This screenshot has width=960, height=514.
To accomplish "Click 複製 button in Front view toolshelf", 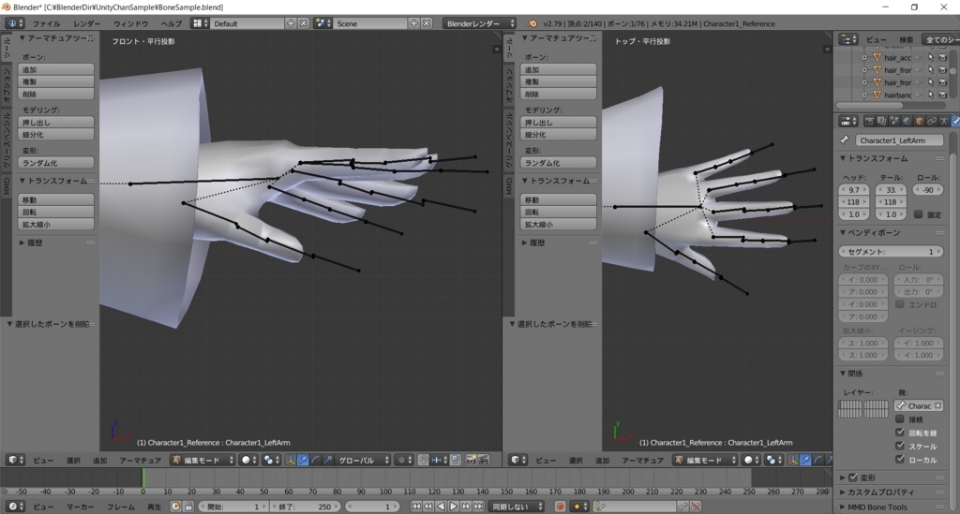I will point(55,81).
